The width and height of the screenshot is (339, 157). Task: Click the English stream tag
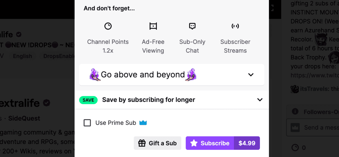pos(23,56)
